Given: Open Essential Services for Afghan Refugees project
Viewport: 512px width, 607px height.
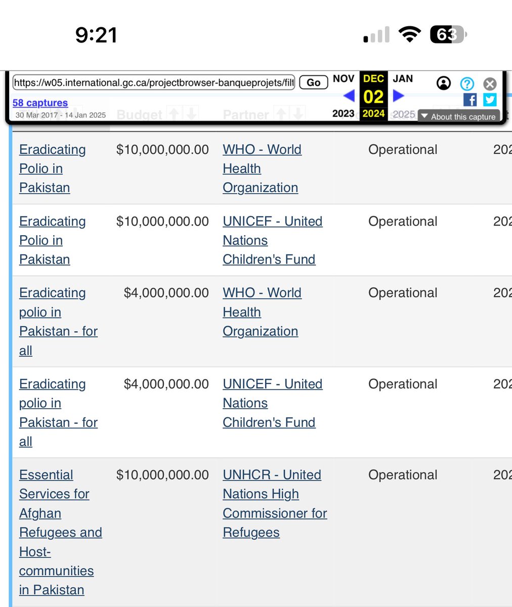Looking at the screenshot, I should pyautogui.click(x=61, y=532).
